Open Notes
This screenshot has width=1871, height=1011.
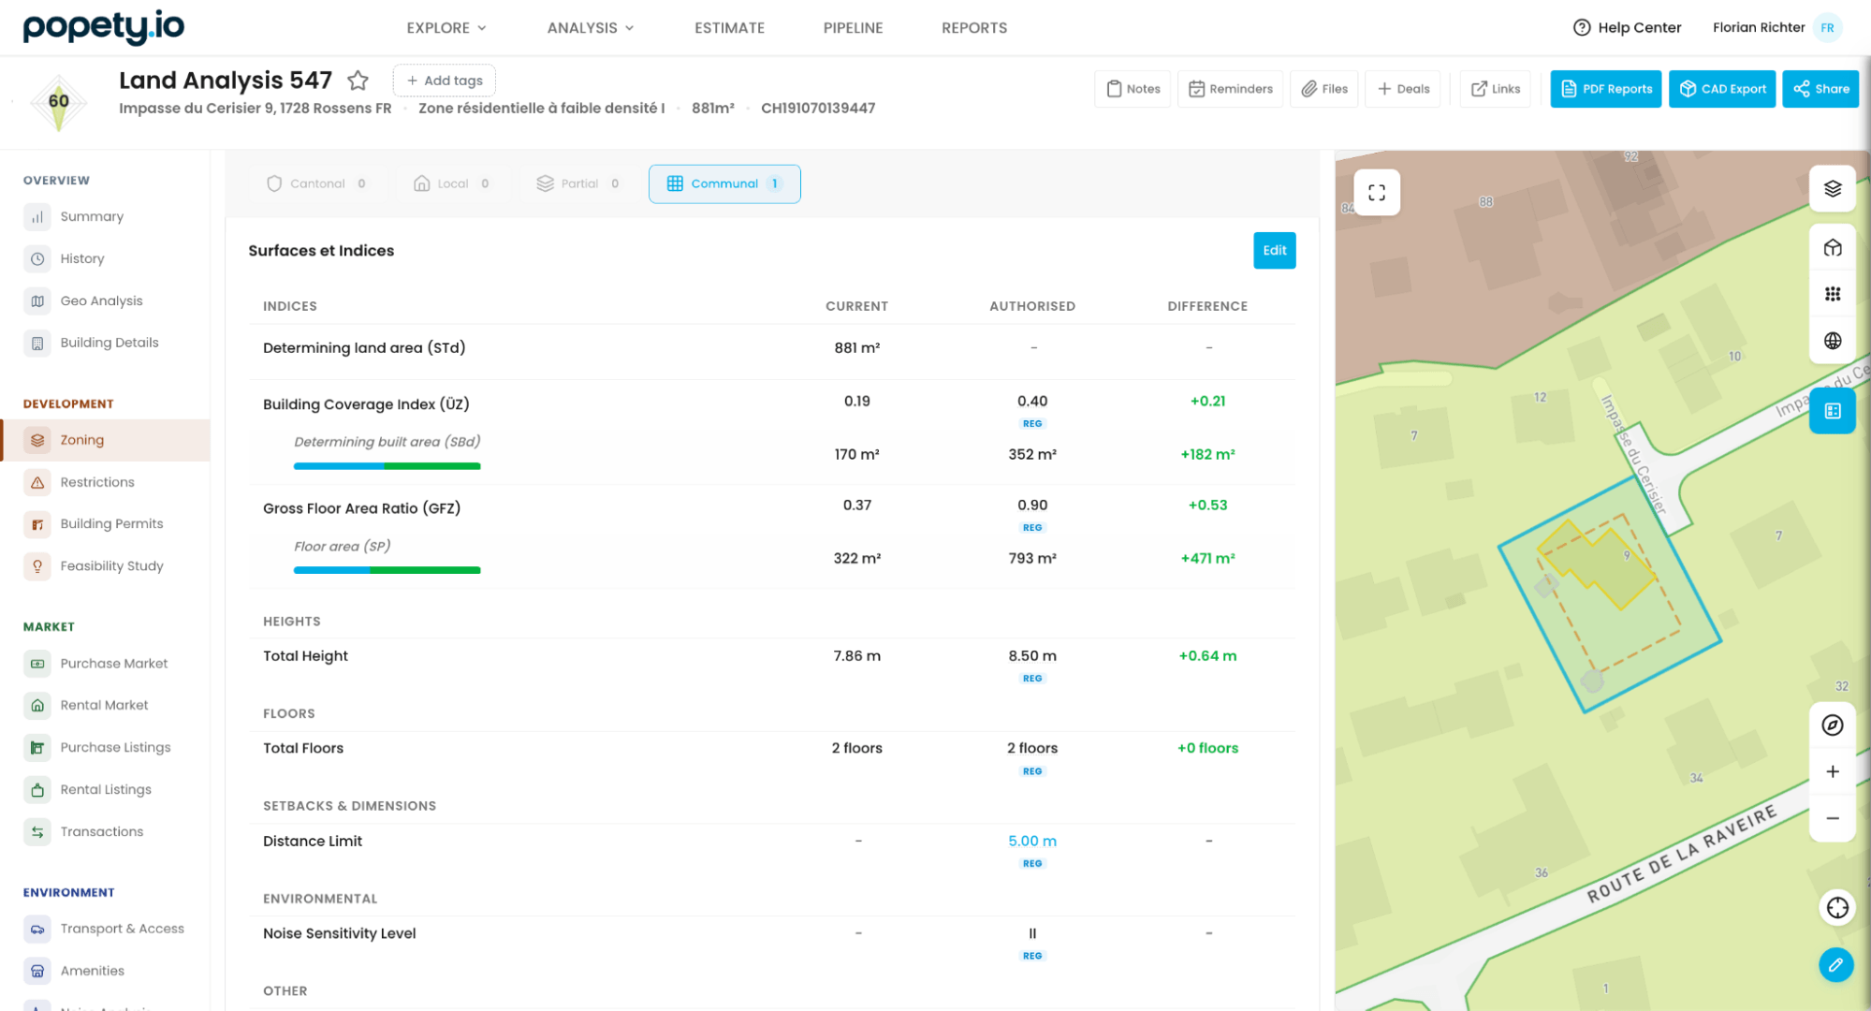(1133, 89)
